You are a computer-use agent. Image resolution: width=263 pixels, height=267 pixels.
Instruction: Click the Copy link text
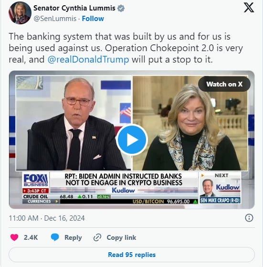121,237
